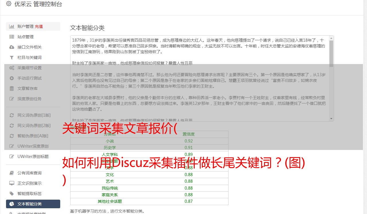Click the edit icon for UWriter深度原创
367x214 pixels.
[12, 146]
